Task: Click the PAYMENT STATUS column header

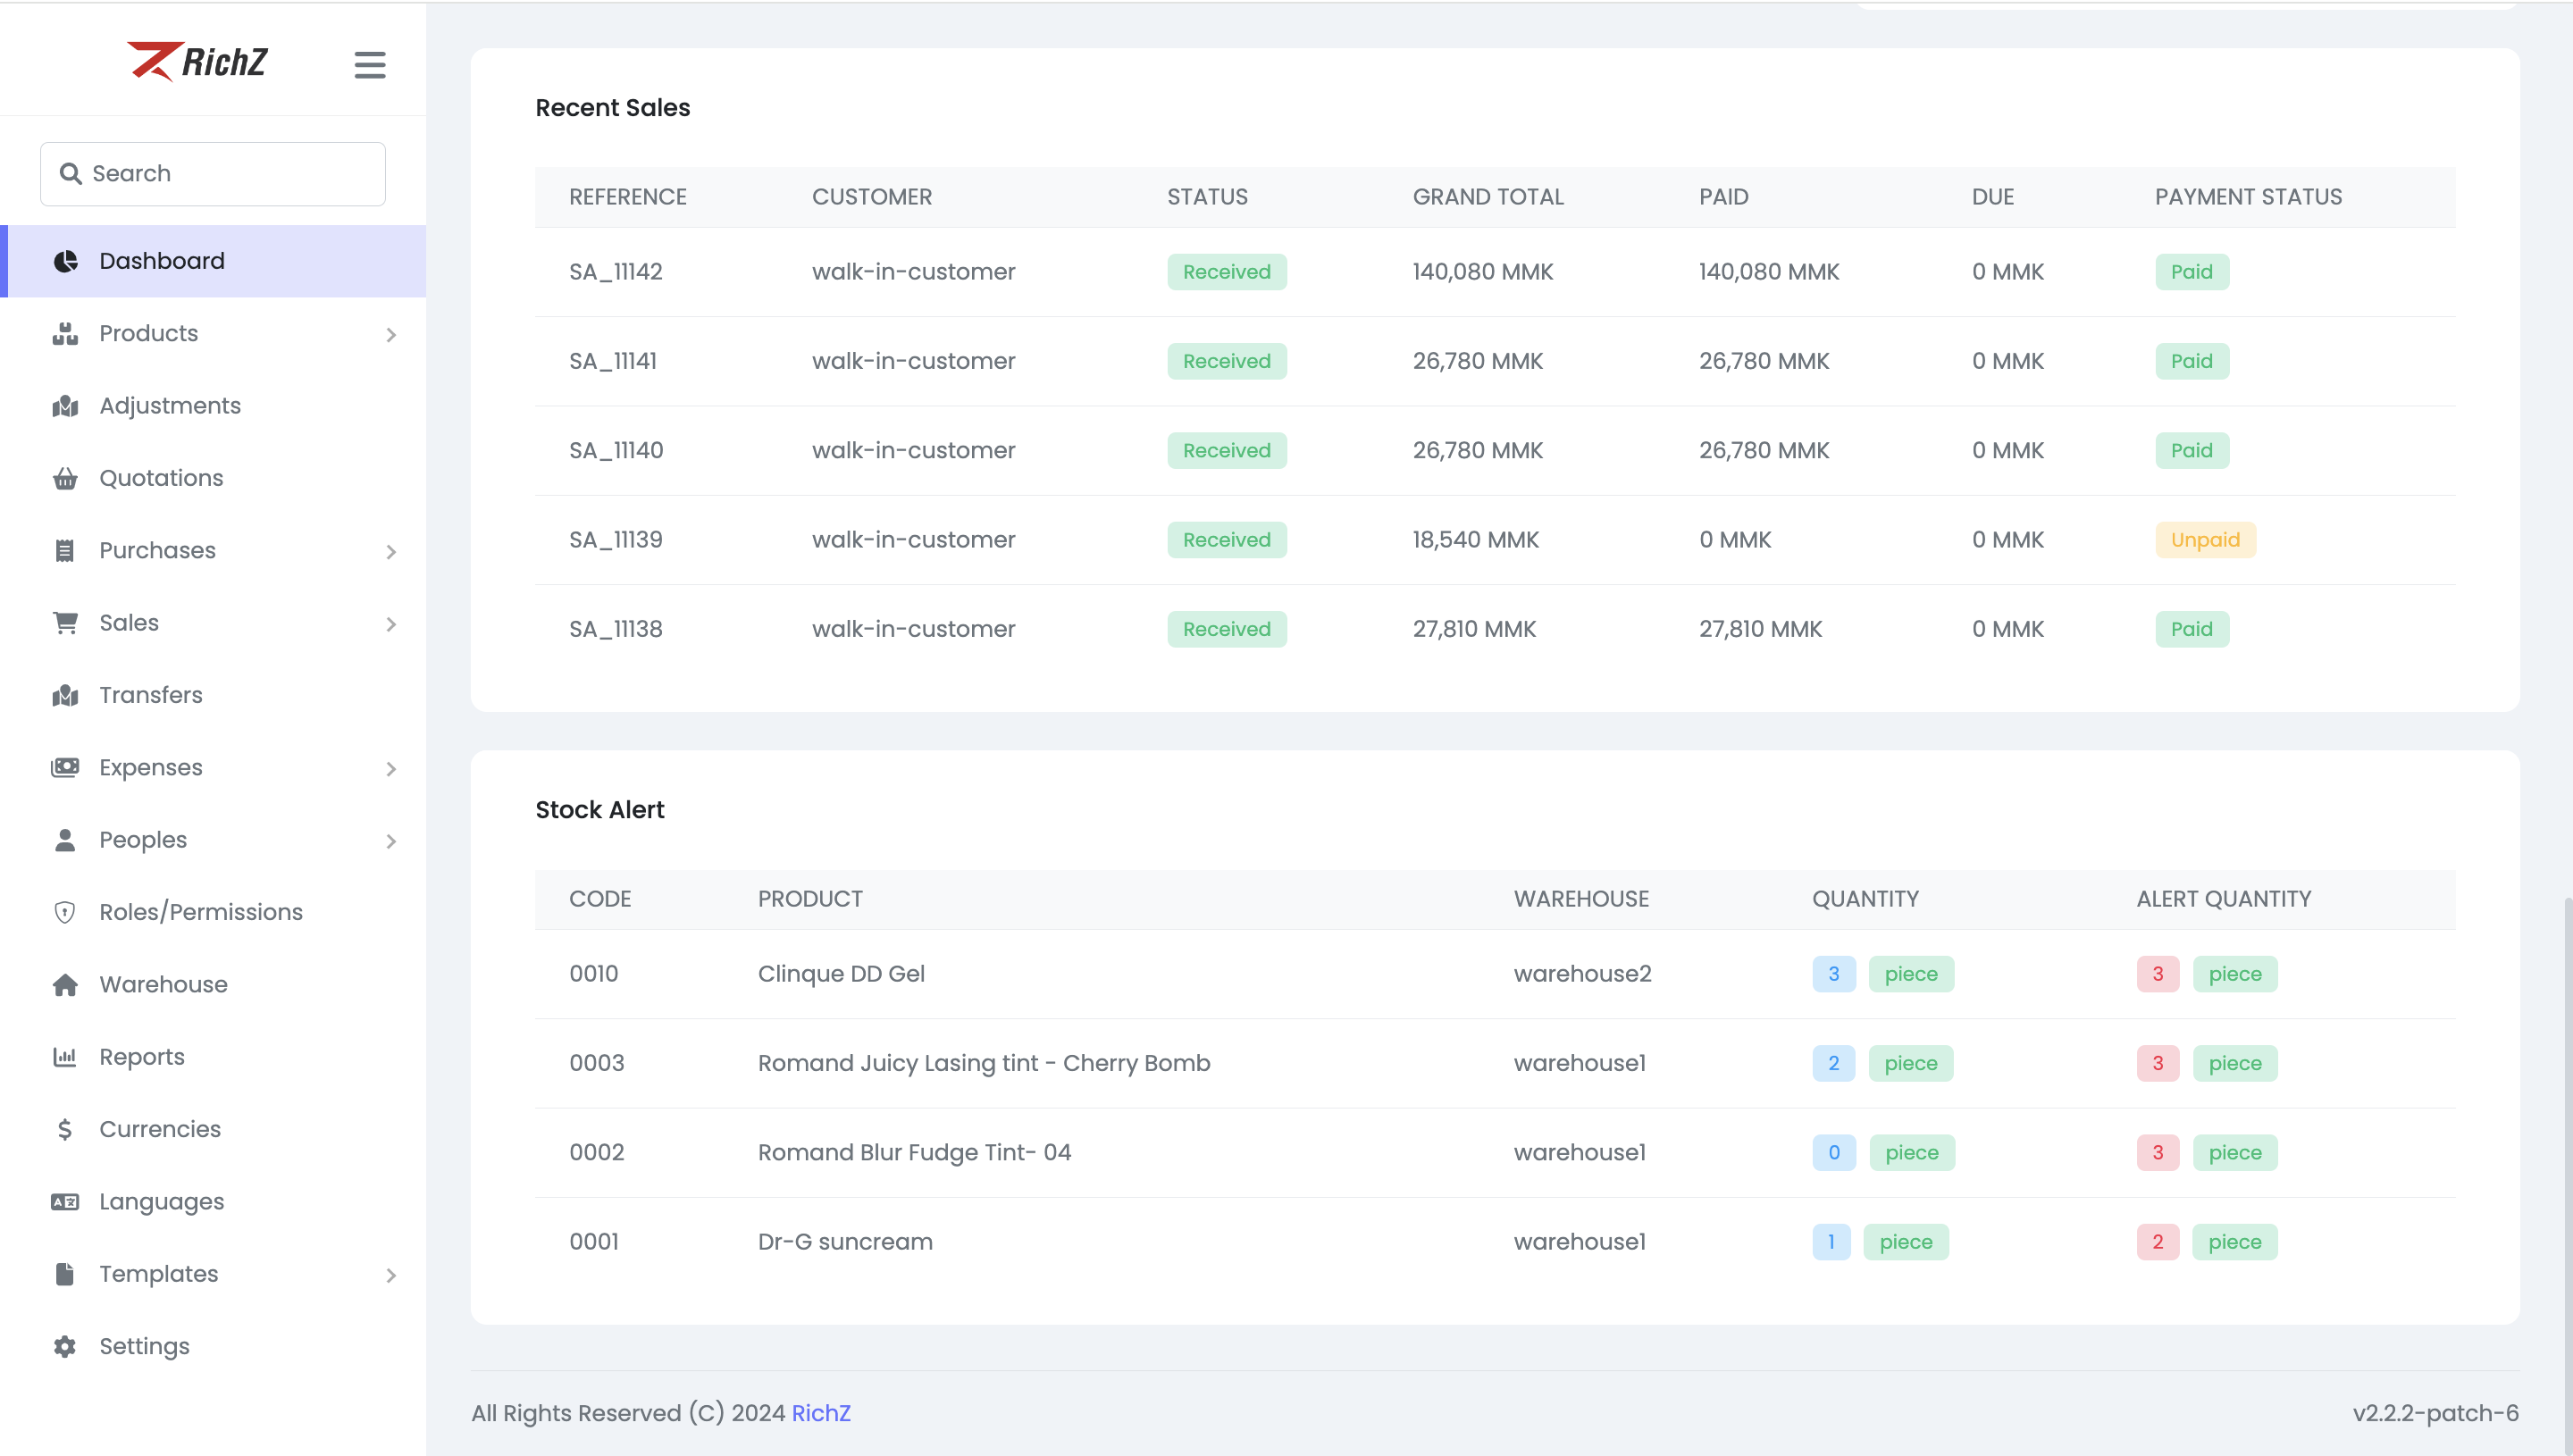Action: [x=2248, y=197]
